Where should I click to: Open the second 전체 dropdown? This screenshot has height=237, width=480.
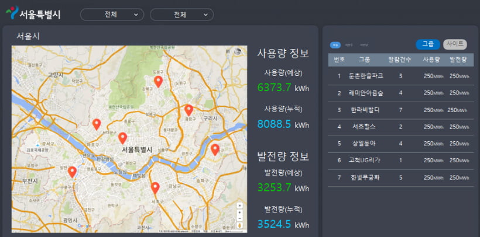tap(181, 15)
